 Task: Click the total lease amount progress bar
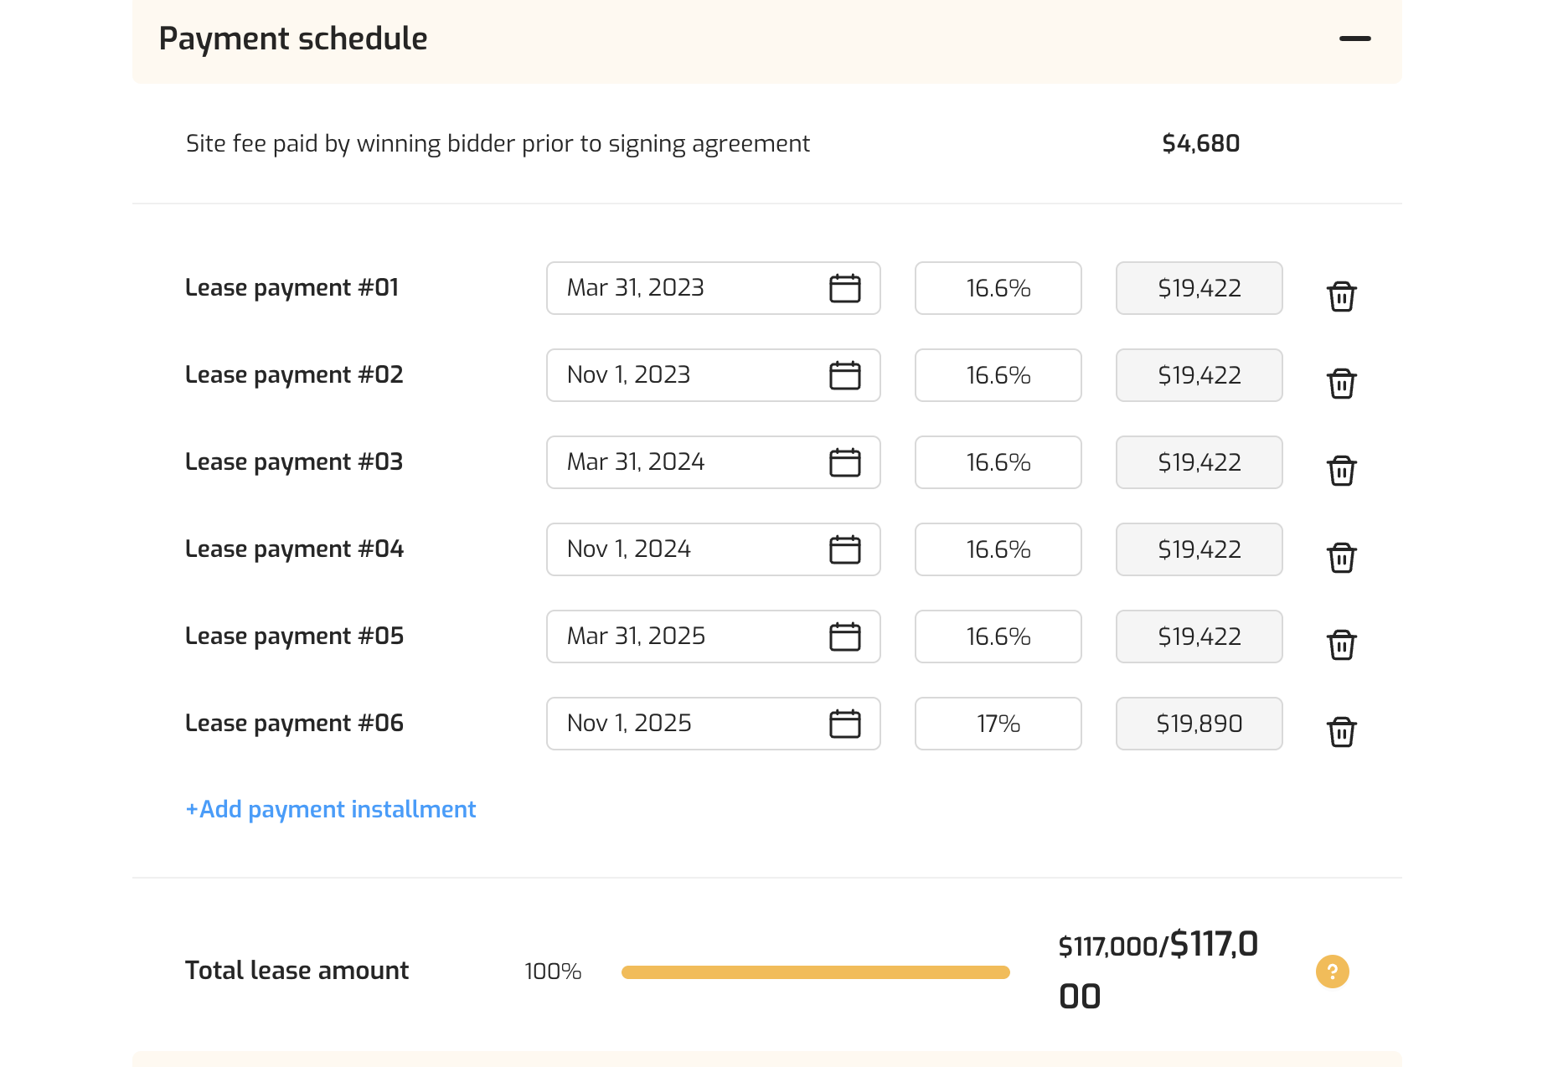815,972
